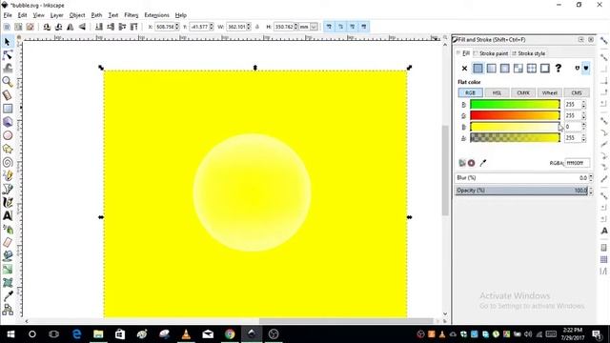Select the Tweak tool
The image size is (610, 343).
8,68
